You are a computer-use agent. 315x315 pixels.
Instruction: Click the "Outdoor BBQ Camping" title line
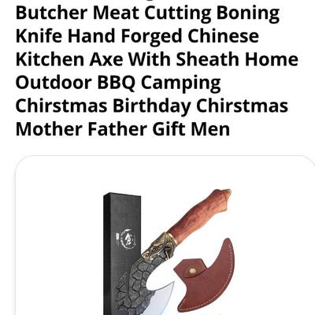118,83
